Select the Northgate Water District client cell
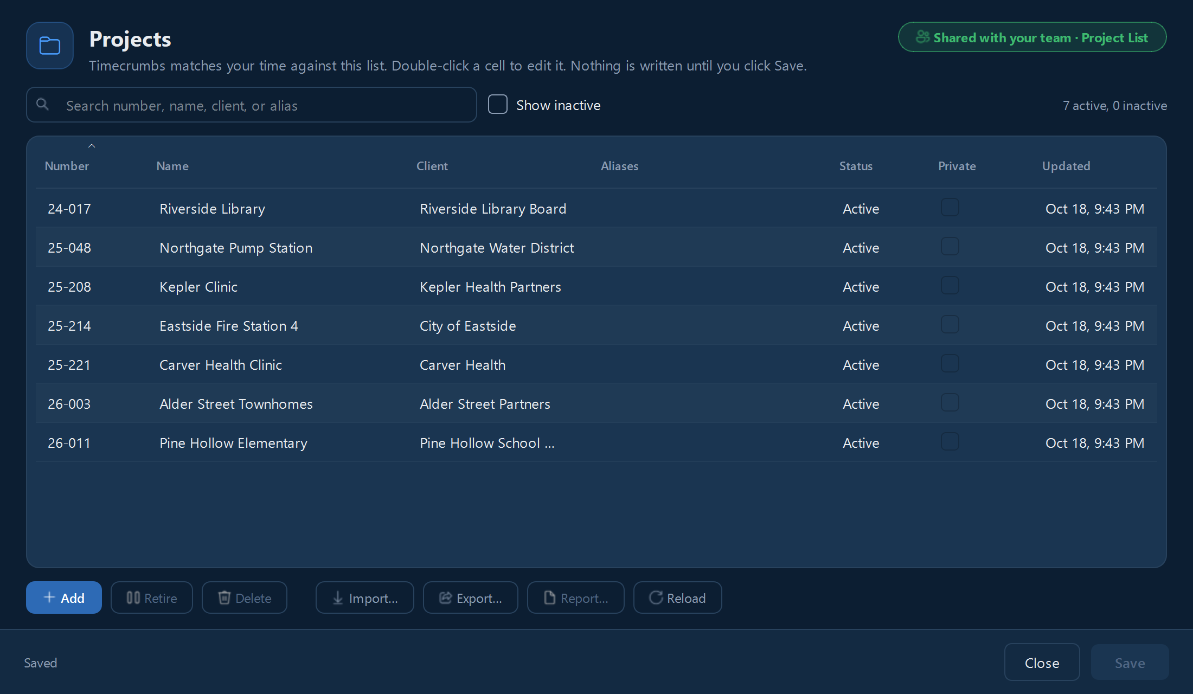 coord(497,248)
